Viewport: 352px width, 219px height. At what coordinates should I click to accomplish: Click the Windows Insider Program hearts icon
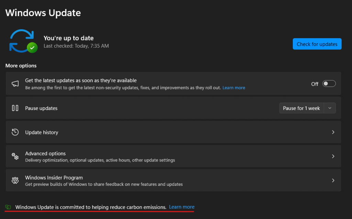point(15,181)
